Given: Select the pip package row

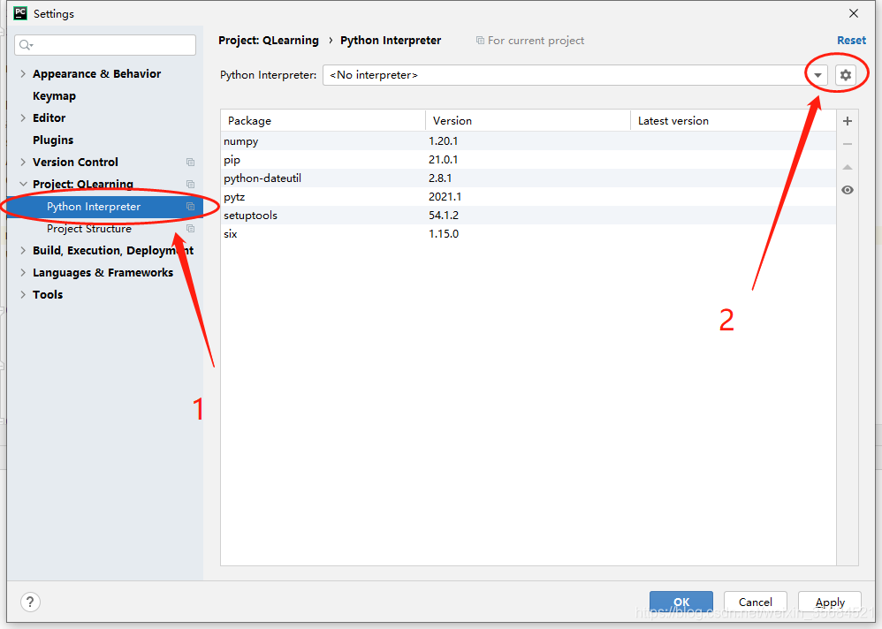Looking at the screenshot, I should click(x=528, y=159).
